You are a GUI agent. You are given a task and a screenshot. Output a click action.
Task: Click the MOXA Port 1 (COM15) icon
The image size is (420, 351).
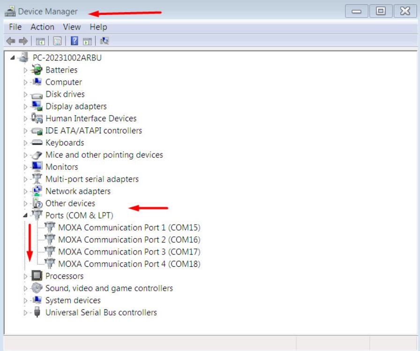tap(50, 227)
